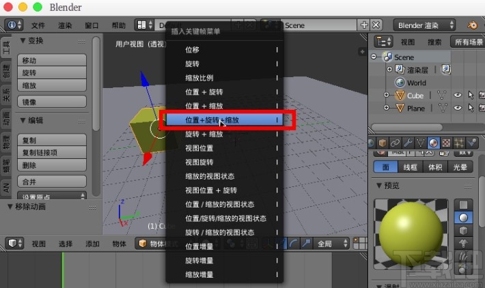Viewport: 485px width, 288px height.
Task: Collapse the 编辑 tool panel
Action: 23,121
